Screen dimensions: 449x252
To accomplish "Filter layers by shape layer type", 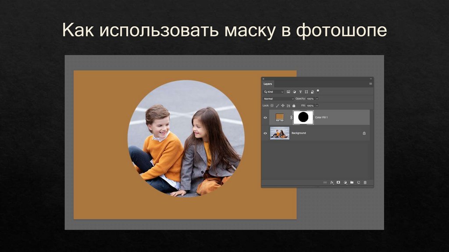I will (x=306, y=92).
